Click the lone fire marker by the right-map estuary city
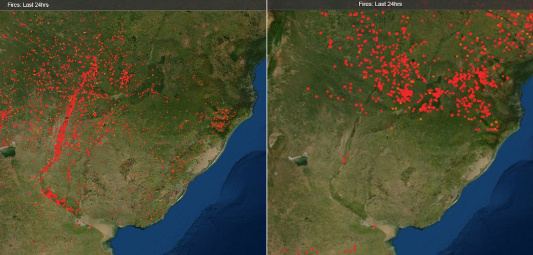Image resolution: width=533 pixels, height=255 pixels. point(374,226)
